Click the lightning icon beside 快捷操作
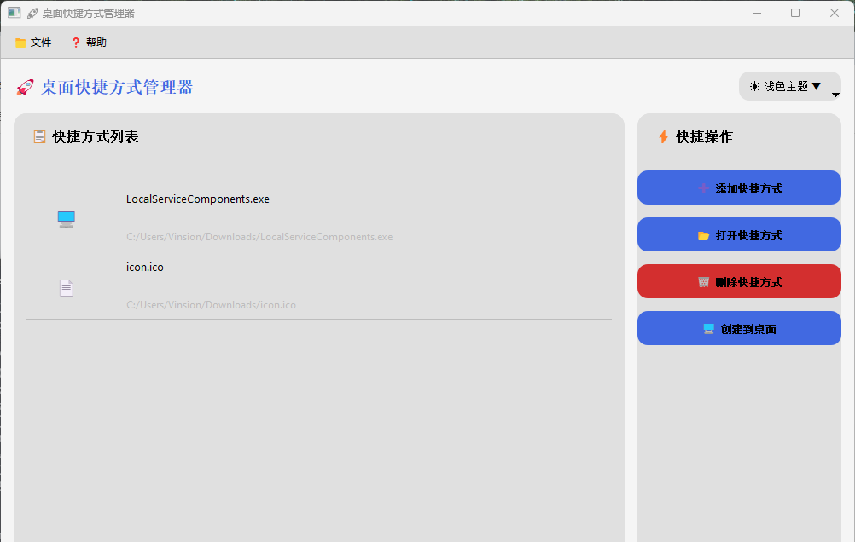This screenshot has height=542, width=855. (663, 136)
